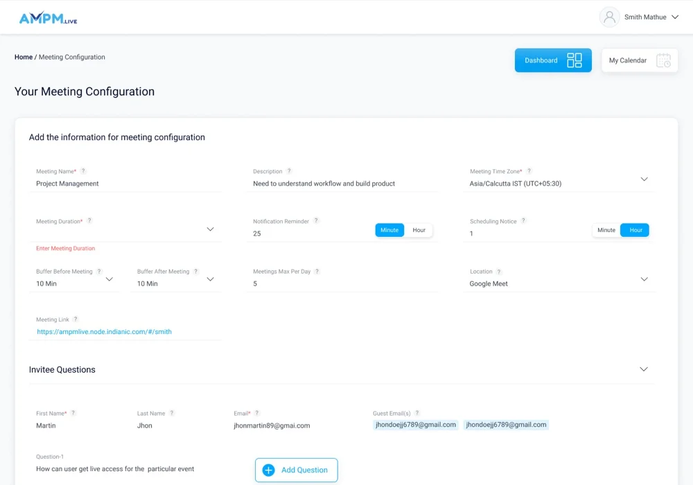Open the Location dropdown showing Google Meet
693x485 pixels.
tap(644, 279)
